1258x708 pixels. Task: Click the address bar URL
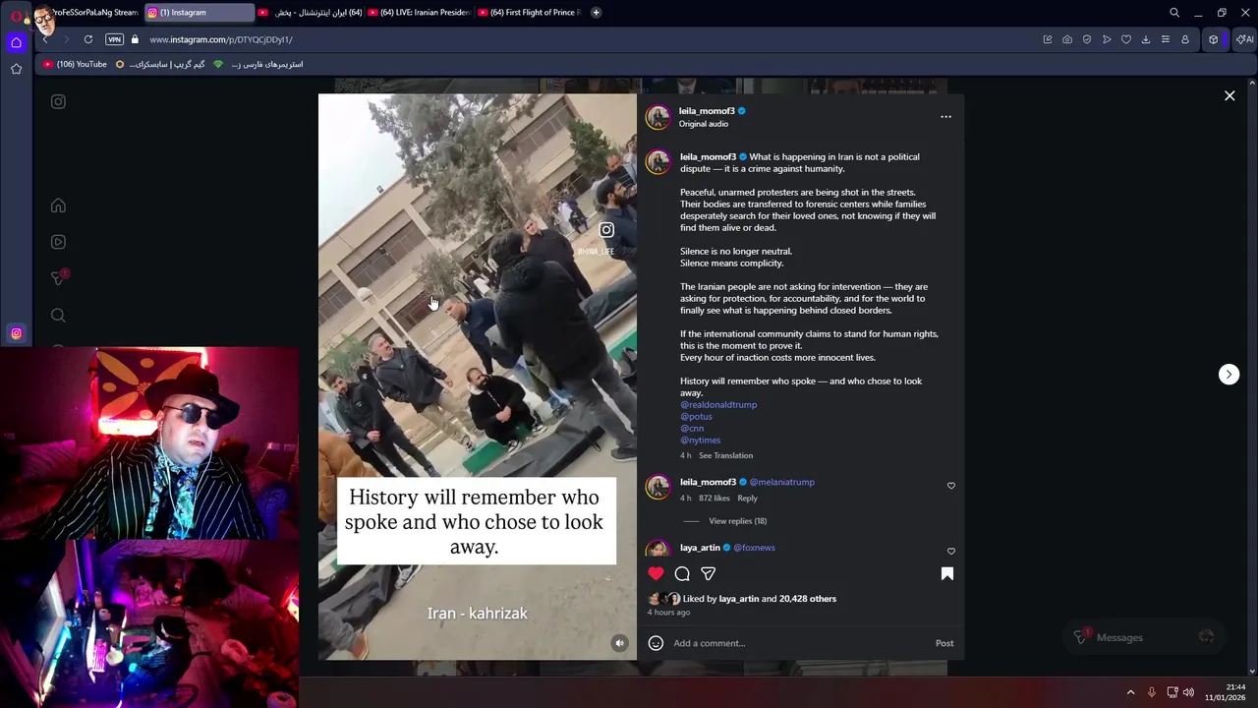tap(221, 39)
